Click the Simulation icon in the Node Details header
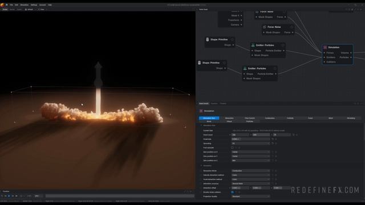 click(201, 111)
